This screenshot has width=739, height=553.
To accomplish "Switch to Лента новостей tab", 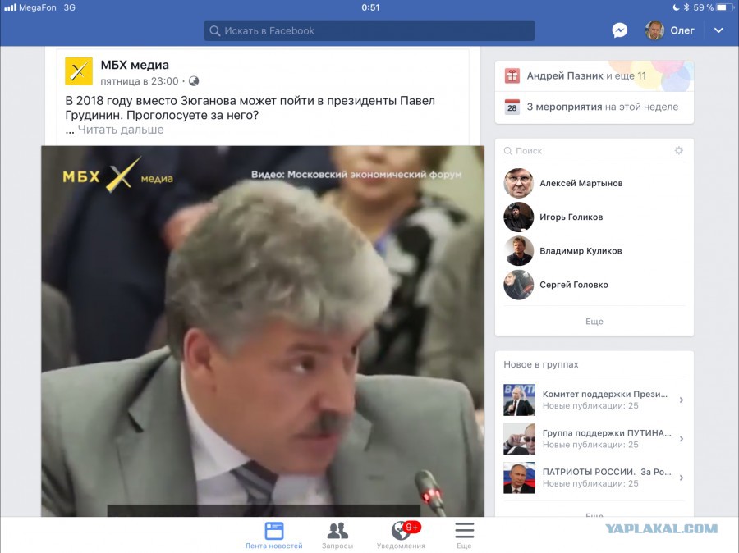I will tap(273, 536).
